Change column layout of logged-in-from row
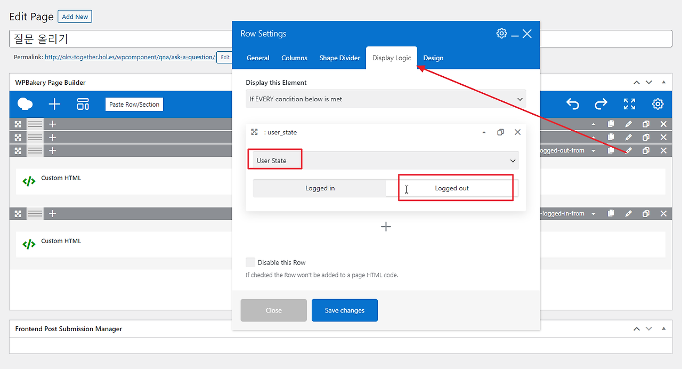682x369 pixels. pyautogui.click(x=35, y=213)
